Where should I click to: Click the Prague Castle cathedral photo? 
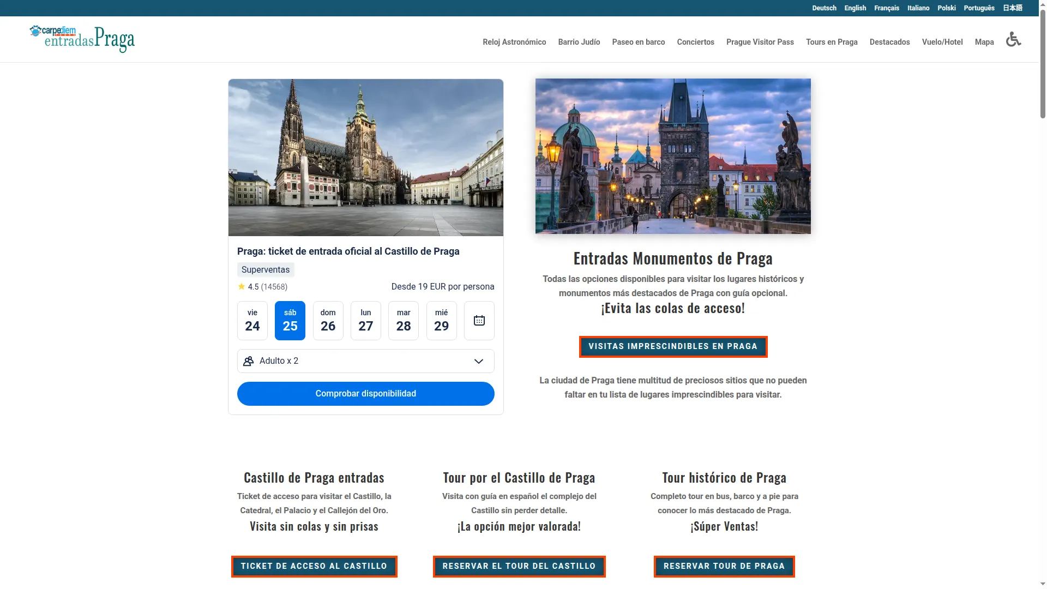(x=366, y=158)
